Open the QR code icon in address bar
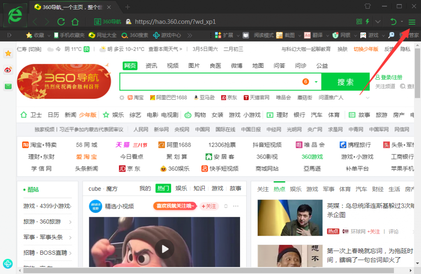 (x=359, y=21)
